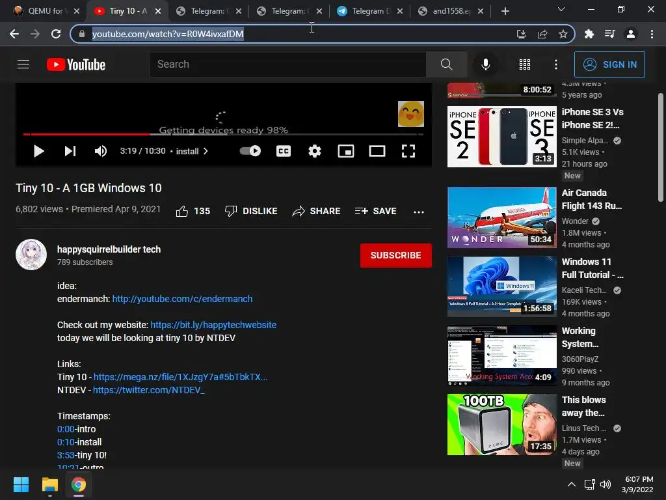
Task: Enable miniplayer mode icon
Action: [346, 151]
